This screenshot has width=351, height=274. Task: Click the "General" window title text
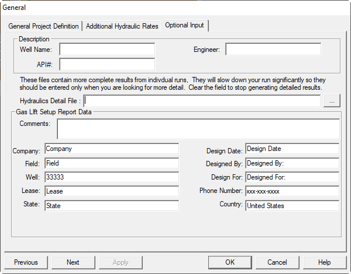14,8
